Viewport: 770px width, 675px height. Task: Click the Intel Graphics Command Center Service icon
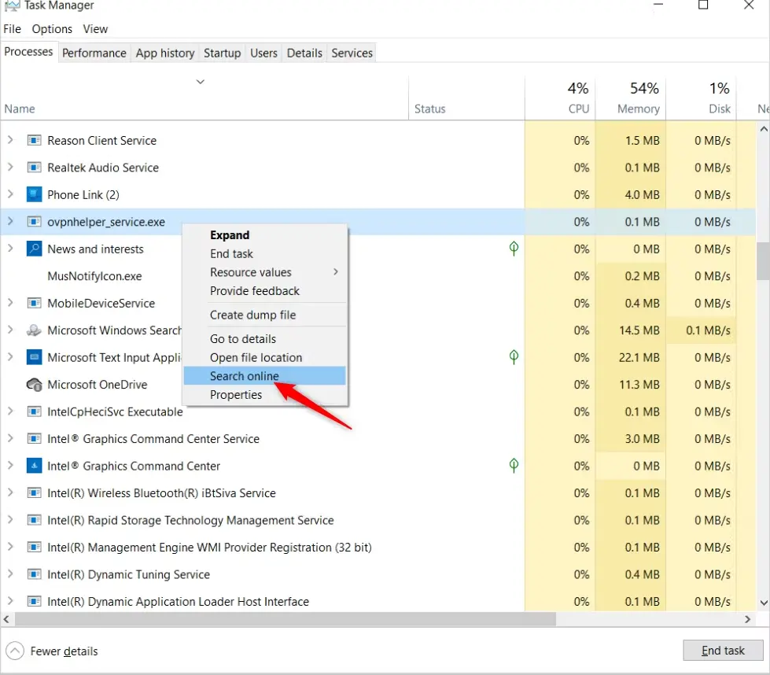coord(34,439)
